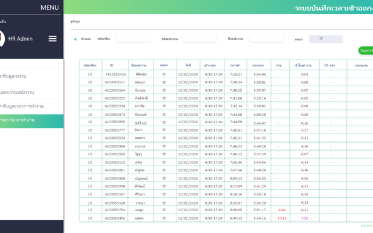This screenshot has width=373, height=233.
Task: Click check-out time 5:51:17
Action: point(260,210)
